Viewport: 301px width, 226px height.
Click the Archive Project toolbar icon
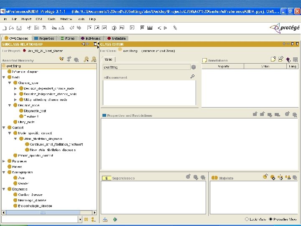[54, 28]
